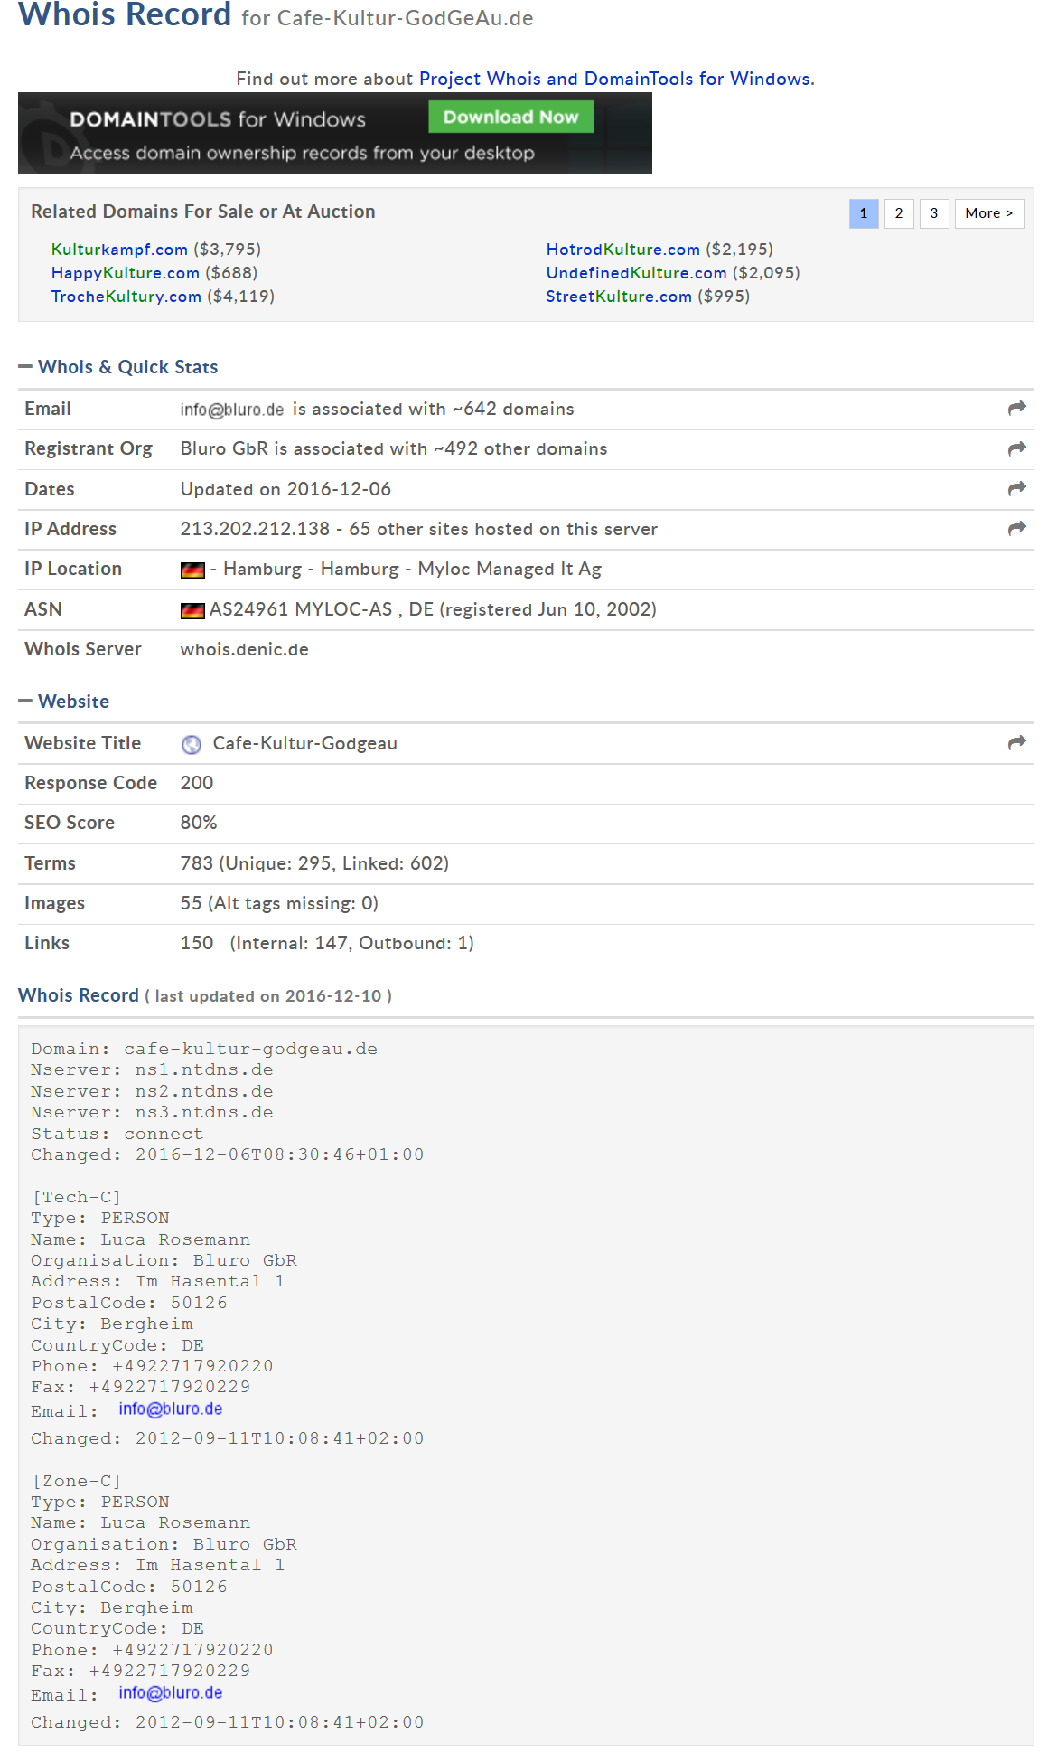This screenshot has width=1057, height=1762.
Task: Go to page 3 of related domains
Action: click(934, 213)
